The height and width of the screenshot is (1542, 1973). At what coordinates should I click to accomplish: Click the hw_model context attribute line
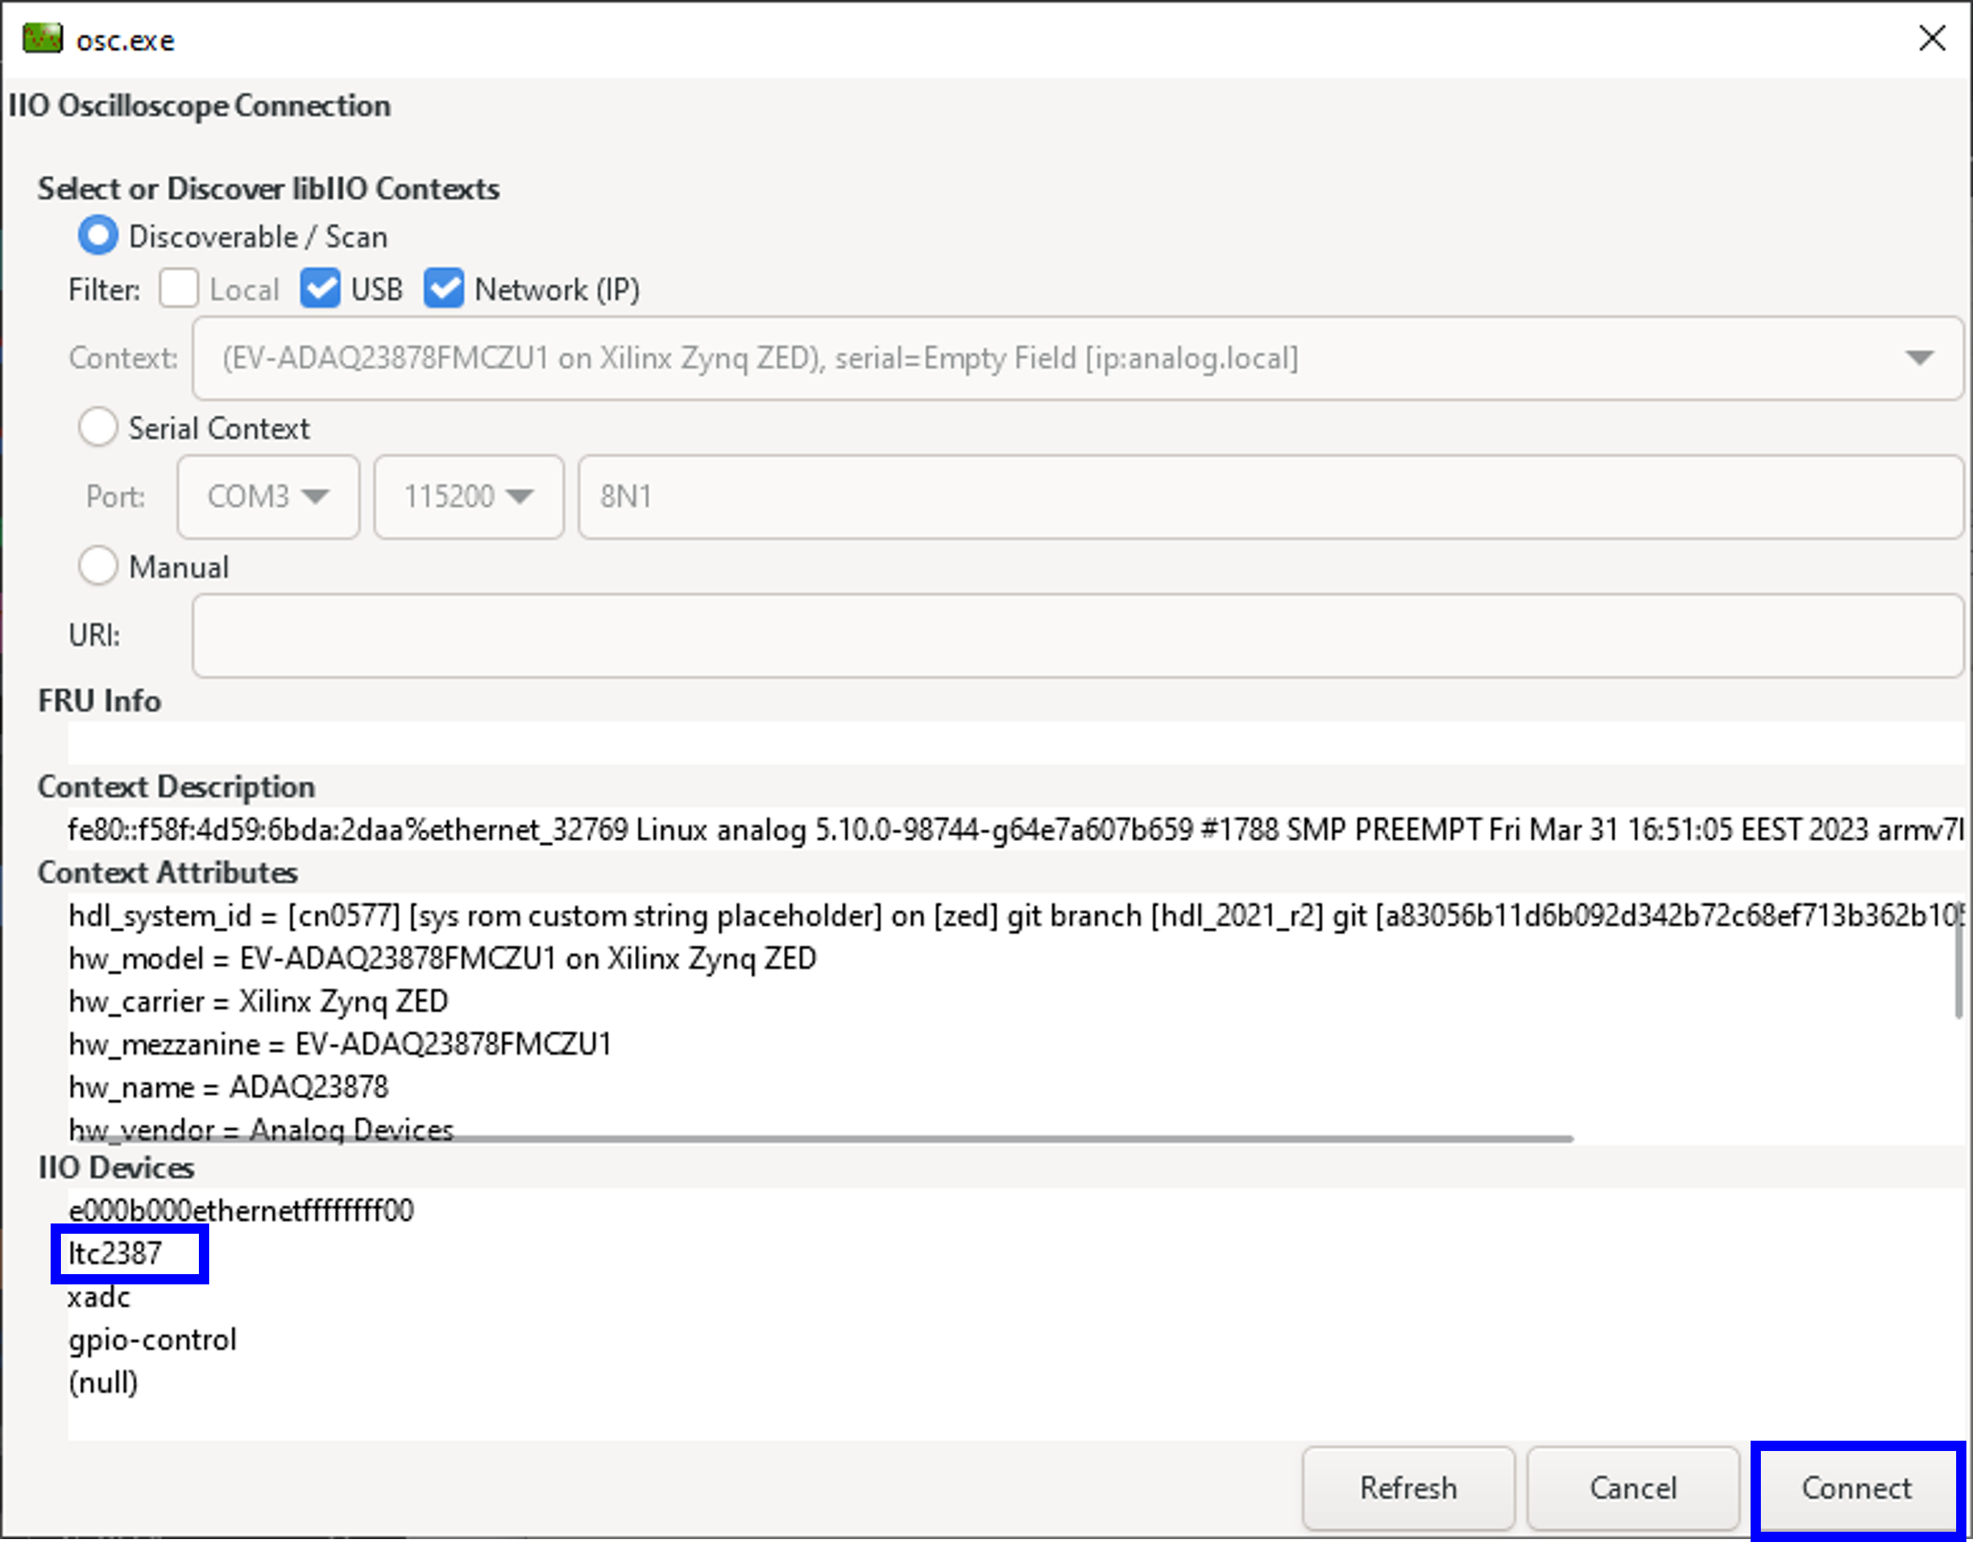pos(443,959)
